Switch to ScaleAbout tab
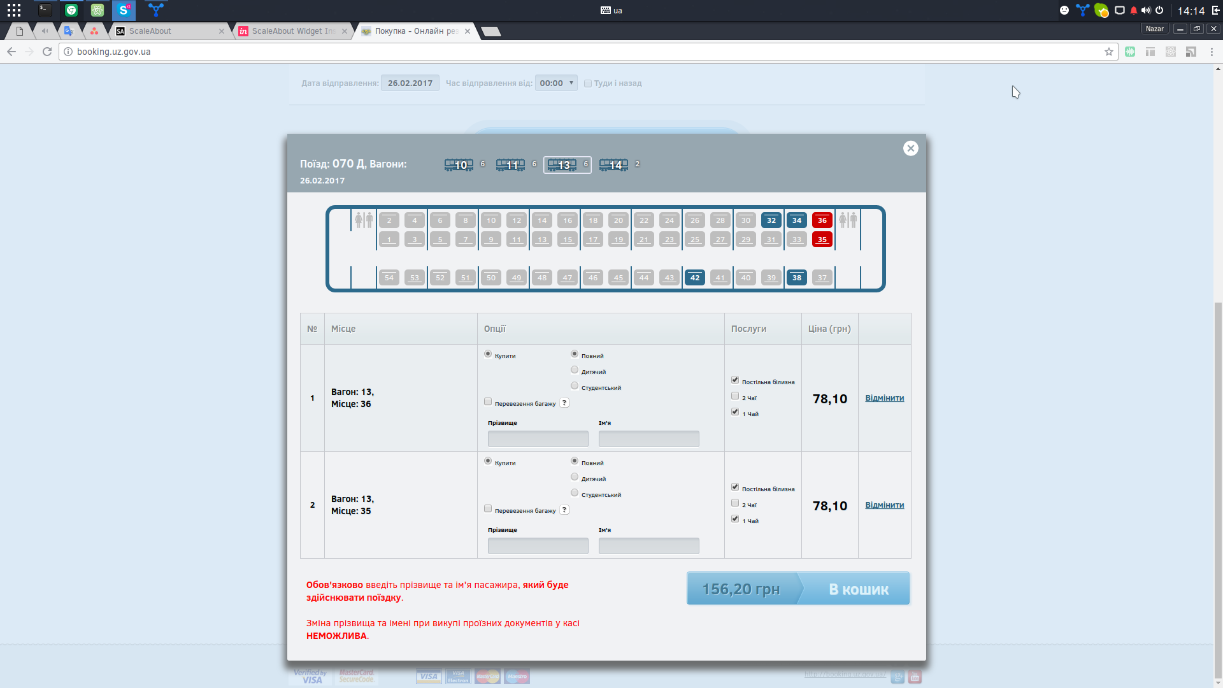This screenshot has height=688, width=1223. pyautogui.click(x=170, y=31)
